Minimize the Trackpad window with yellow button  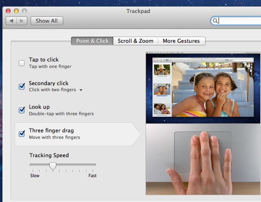click(16, 11)
